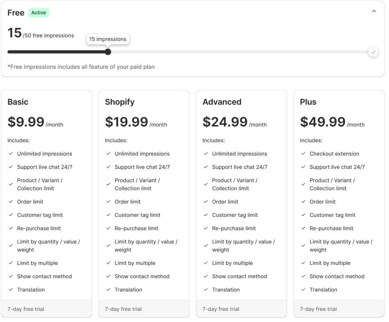
Task: Click checkmark beside Unlimited impressions in Basic
Action: click(x=11, y=154)
